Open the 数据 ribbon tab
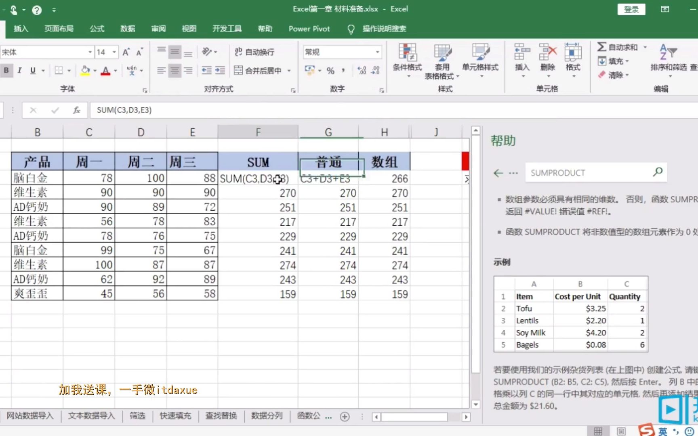 [128, 29]
